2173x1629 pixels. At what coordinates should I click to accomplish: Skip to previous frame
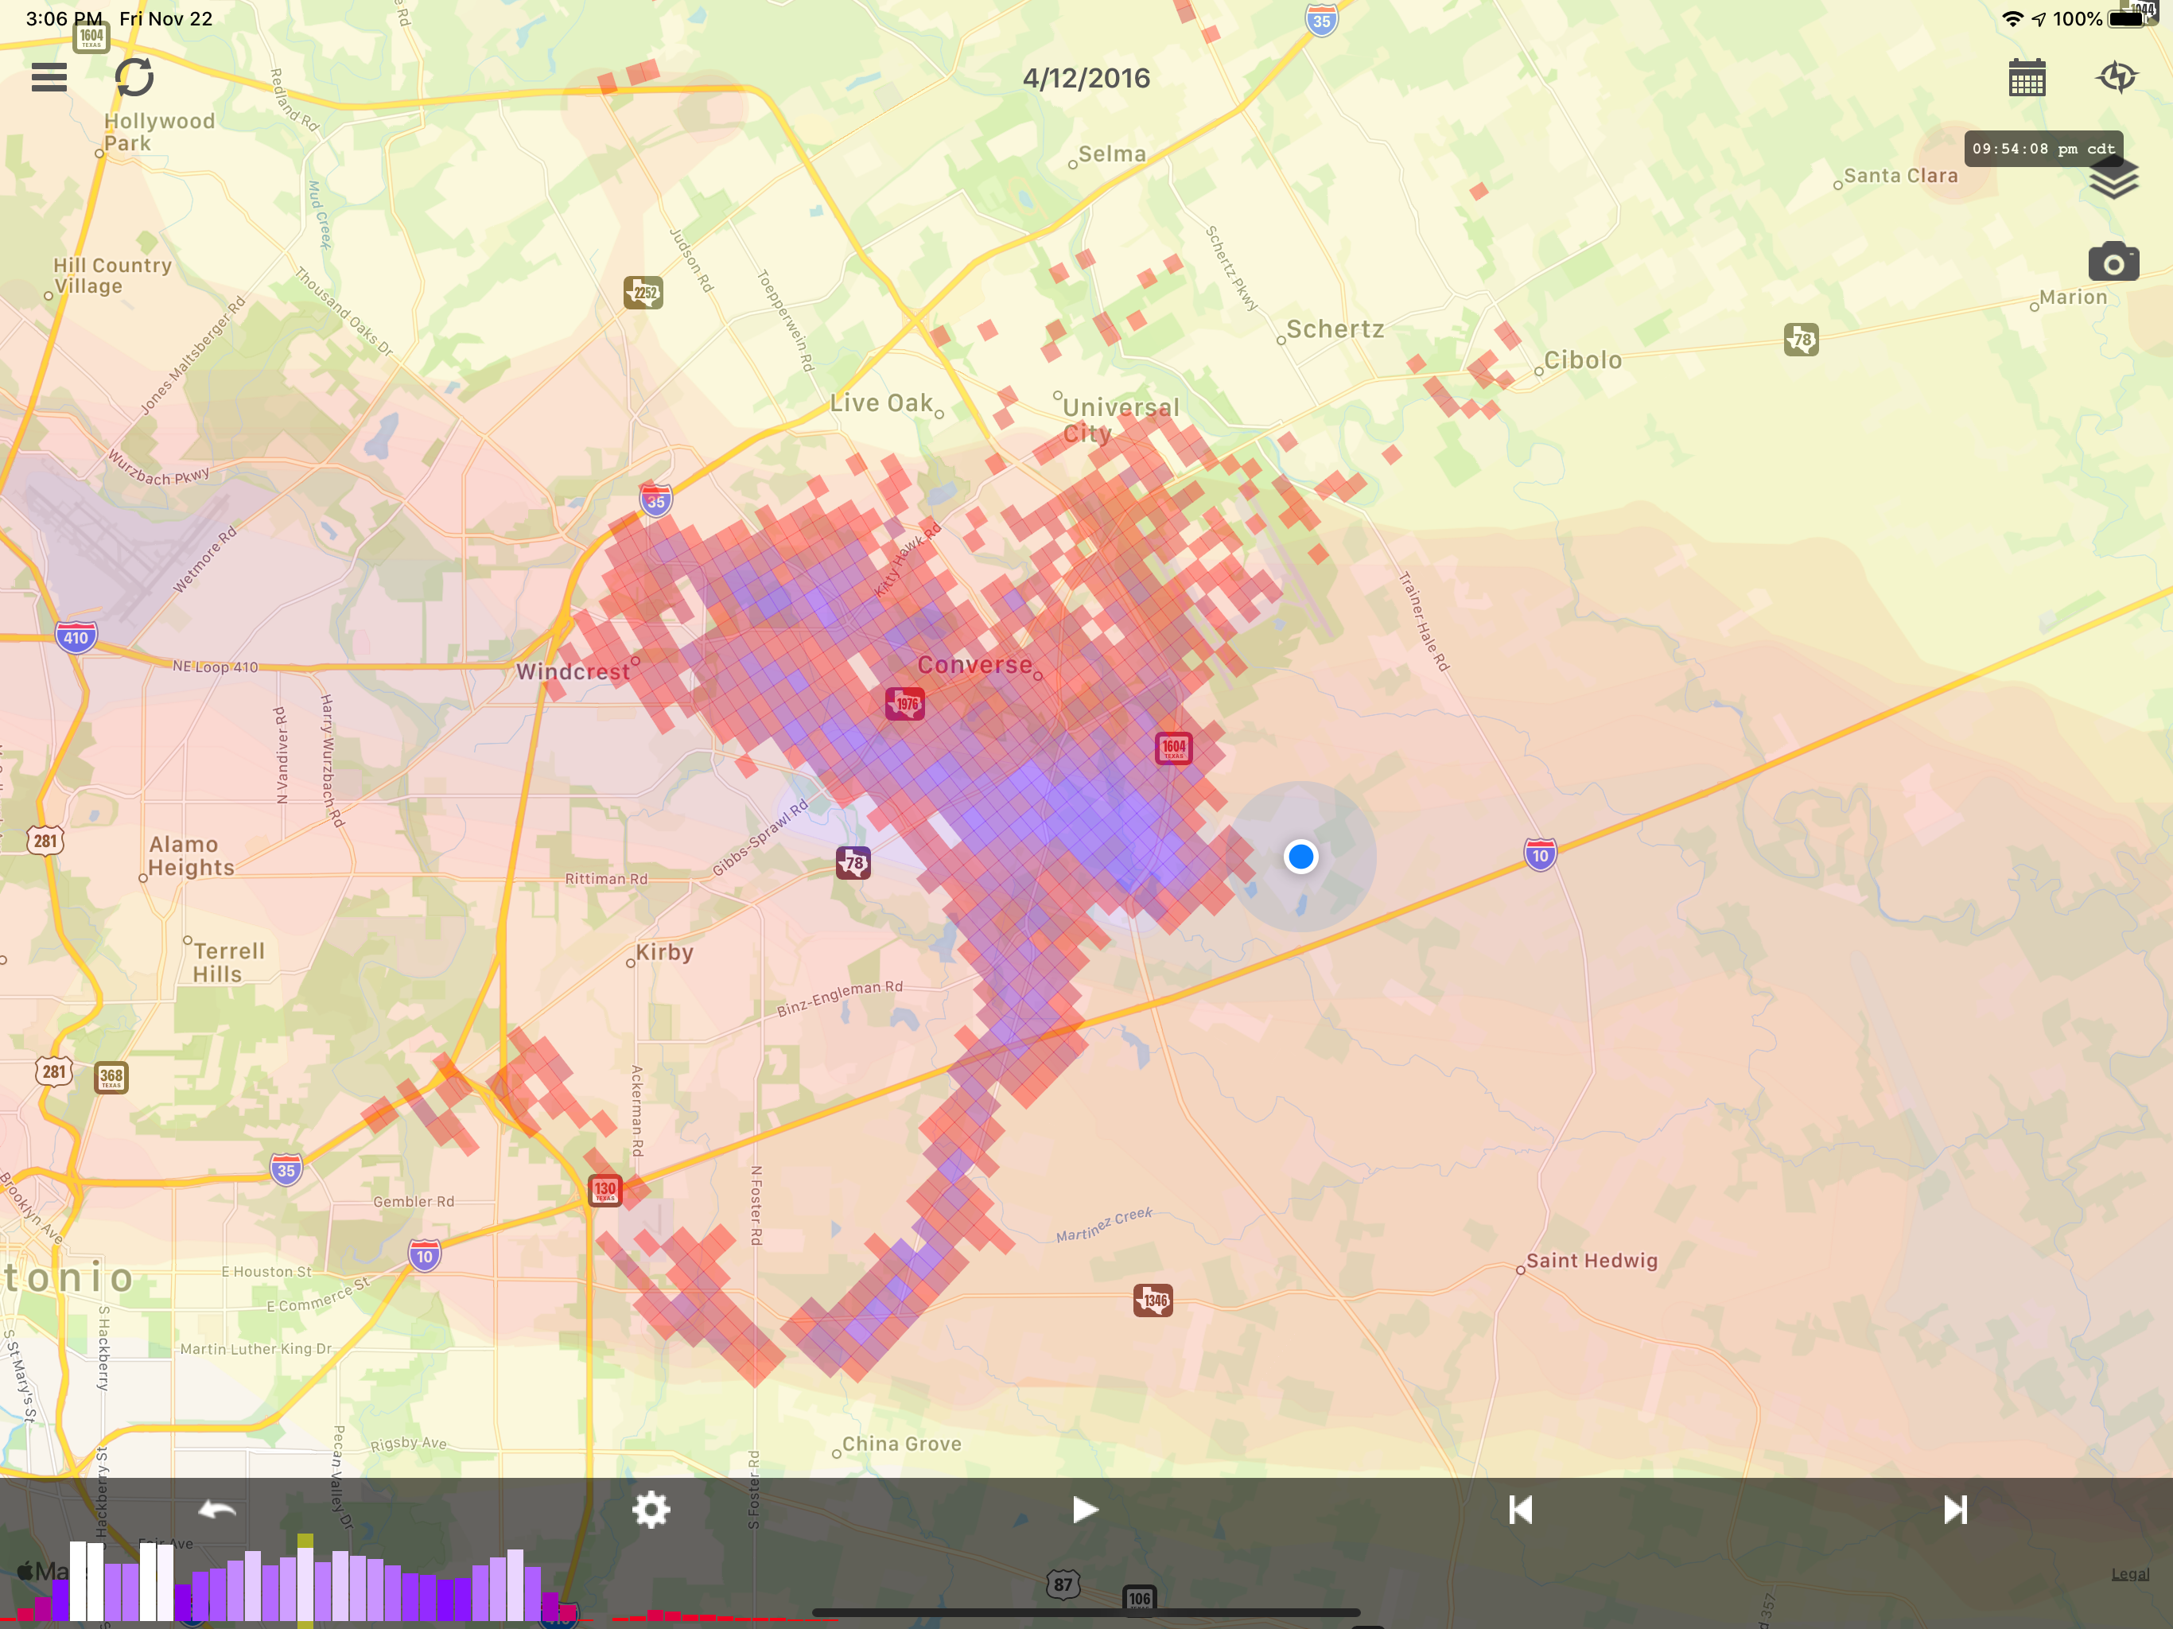click(x=1520, y=1509)
